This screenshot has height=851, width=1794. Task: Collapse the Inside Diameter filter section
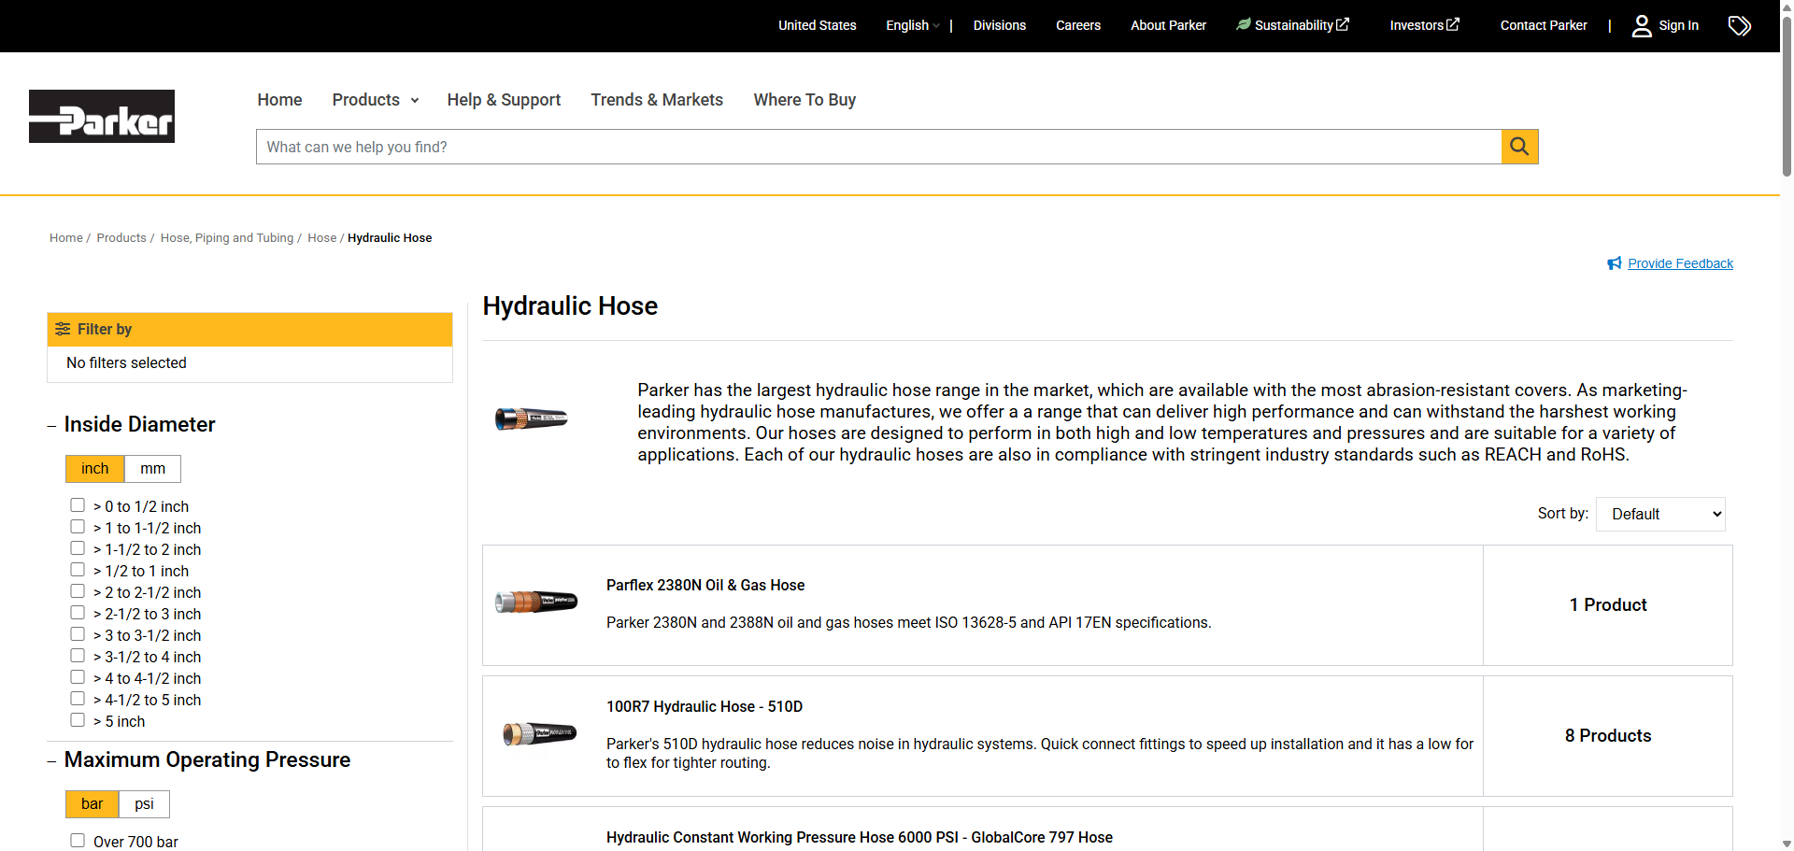coord(52,426)
